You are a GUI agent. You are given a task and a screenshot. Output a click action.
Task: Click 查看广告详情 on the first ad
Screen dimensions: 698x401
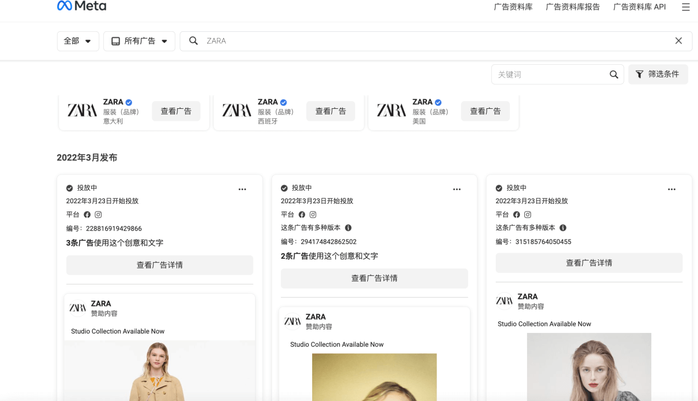pyautogui.click(x=159, y=265)
